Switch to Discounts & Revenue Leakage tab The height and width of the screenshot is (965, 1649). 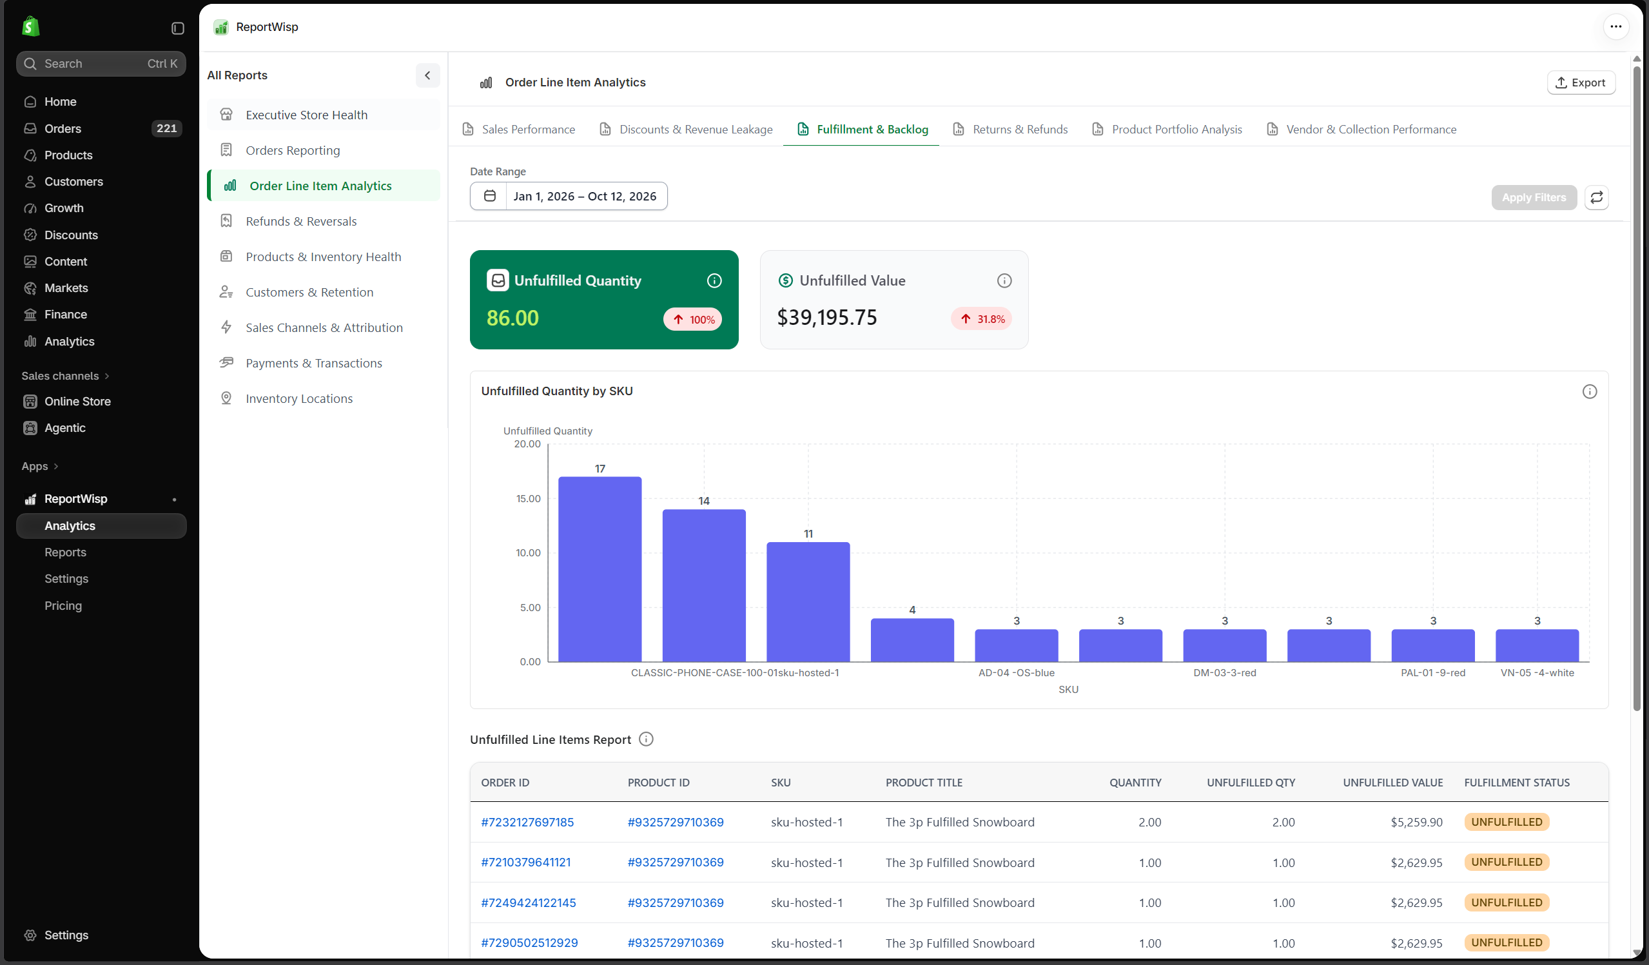[687, 129]
